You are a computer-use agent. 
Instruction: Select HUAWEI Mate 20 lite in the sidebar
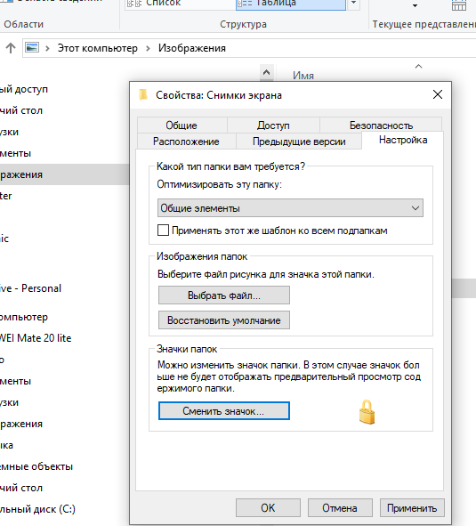click(36, 338)
